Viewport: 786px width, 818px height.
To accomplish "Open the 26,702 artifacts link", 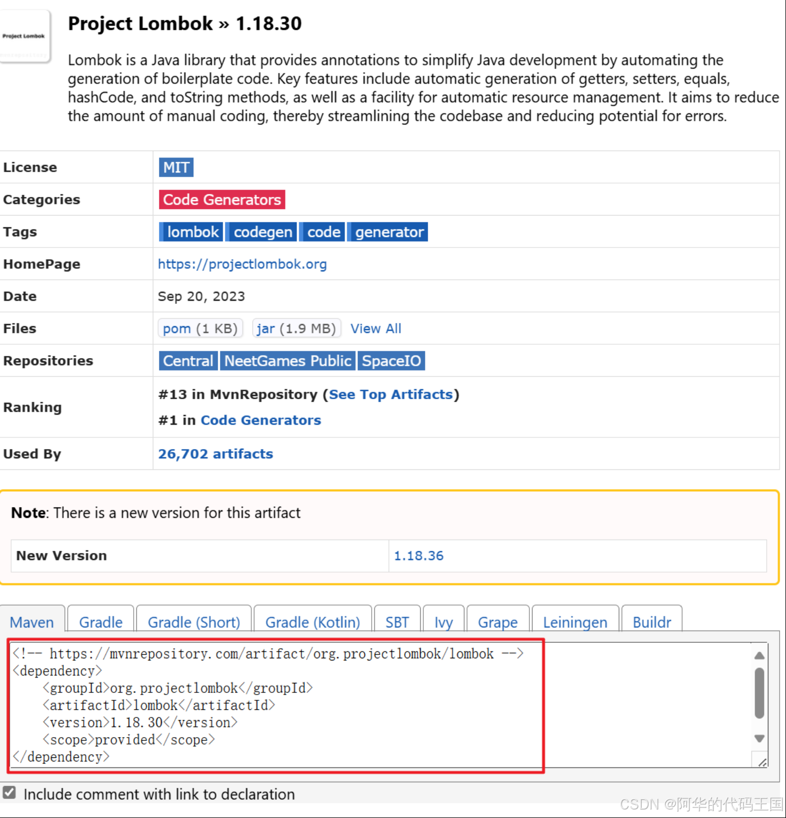I will click(216, 453).
